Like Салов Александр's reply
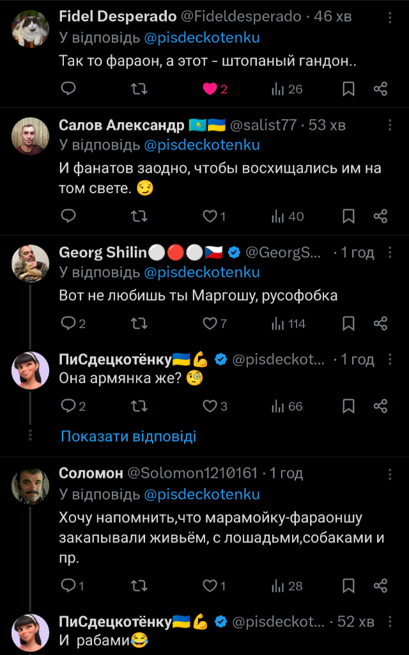Image resolution: width=409 pixels, height=655 pixels. [210, 216]
